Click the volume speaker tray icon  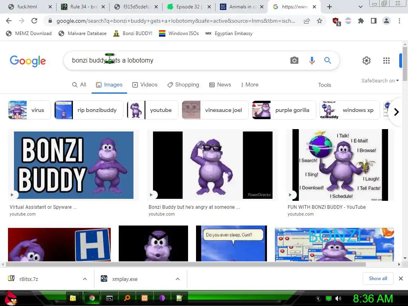[x=338, y=298]
